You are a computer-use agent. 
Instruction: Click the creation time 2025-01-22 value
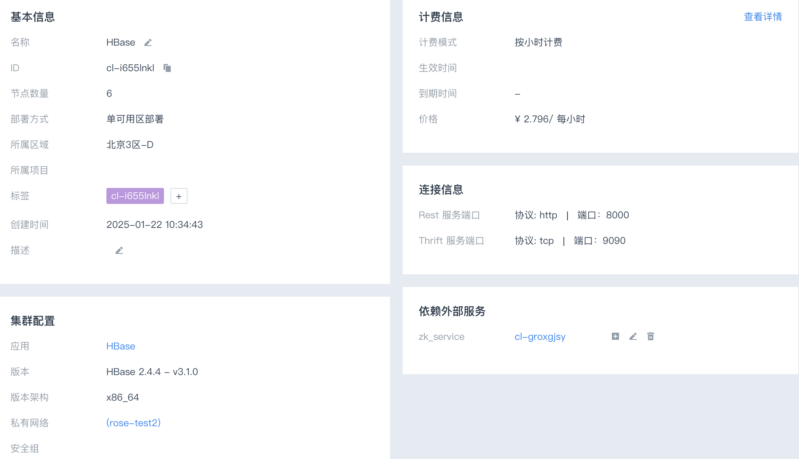154,225
